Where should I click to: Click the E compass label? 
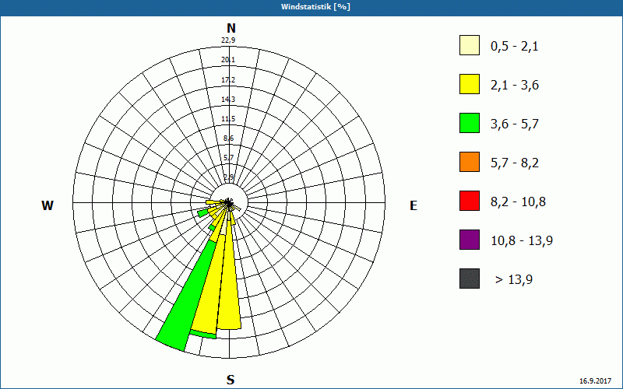414,205
